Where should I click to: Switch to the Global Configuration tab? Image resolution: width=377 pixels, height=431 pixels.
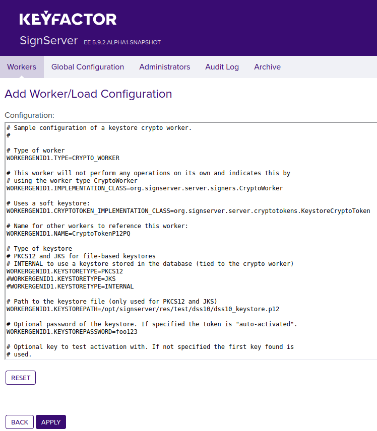(88, 67)
